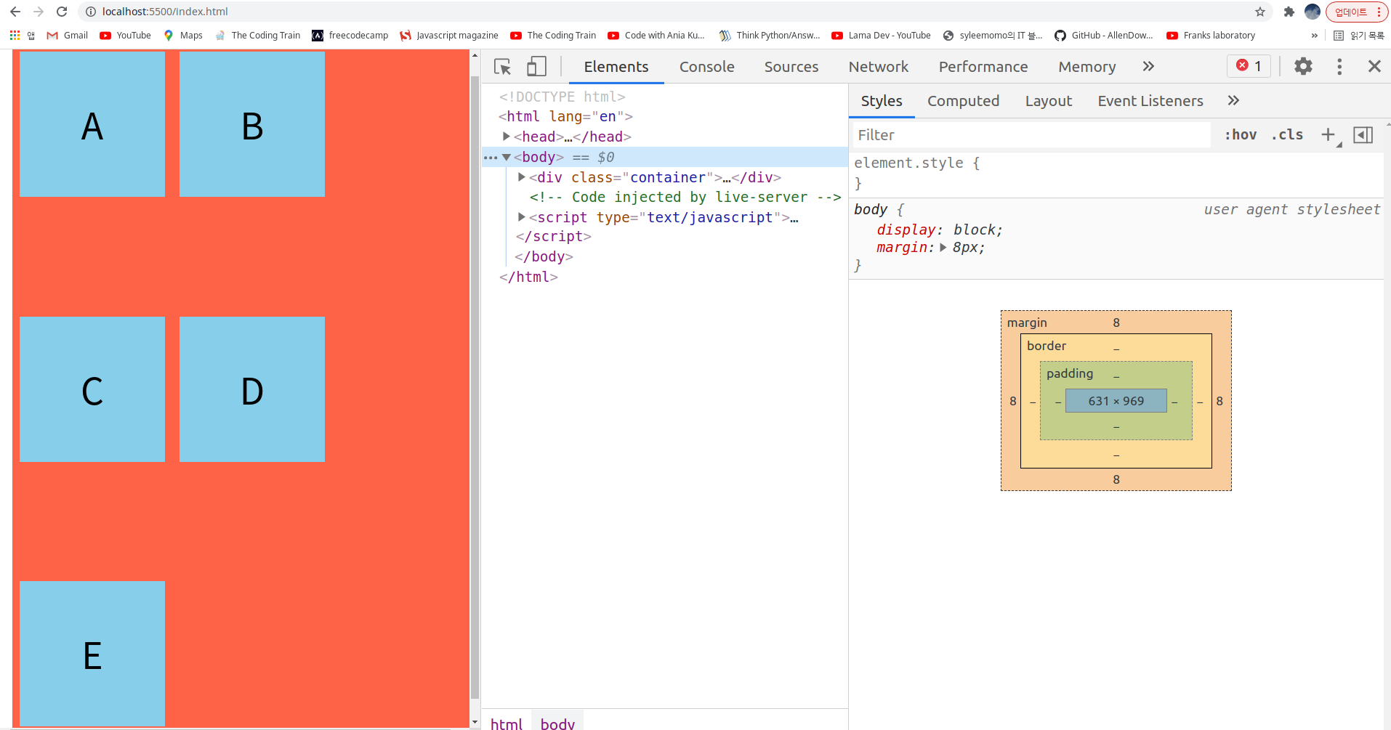1391x730 pixels.
Task: Go forward with the browser forward arrow
Action: [x=39, y=12]
